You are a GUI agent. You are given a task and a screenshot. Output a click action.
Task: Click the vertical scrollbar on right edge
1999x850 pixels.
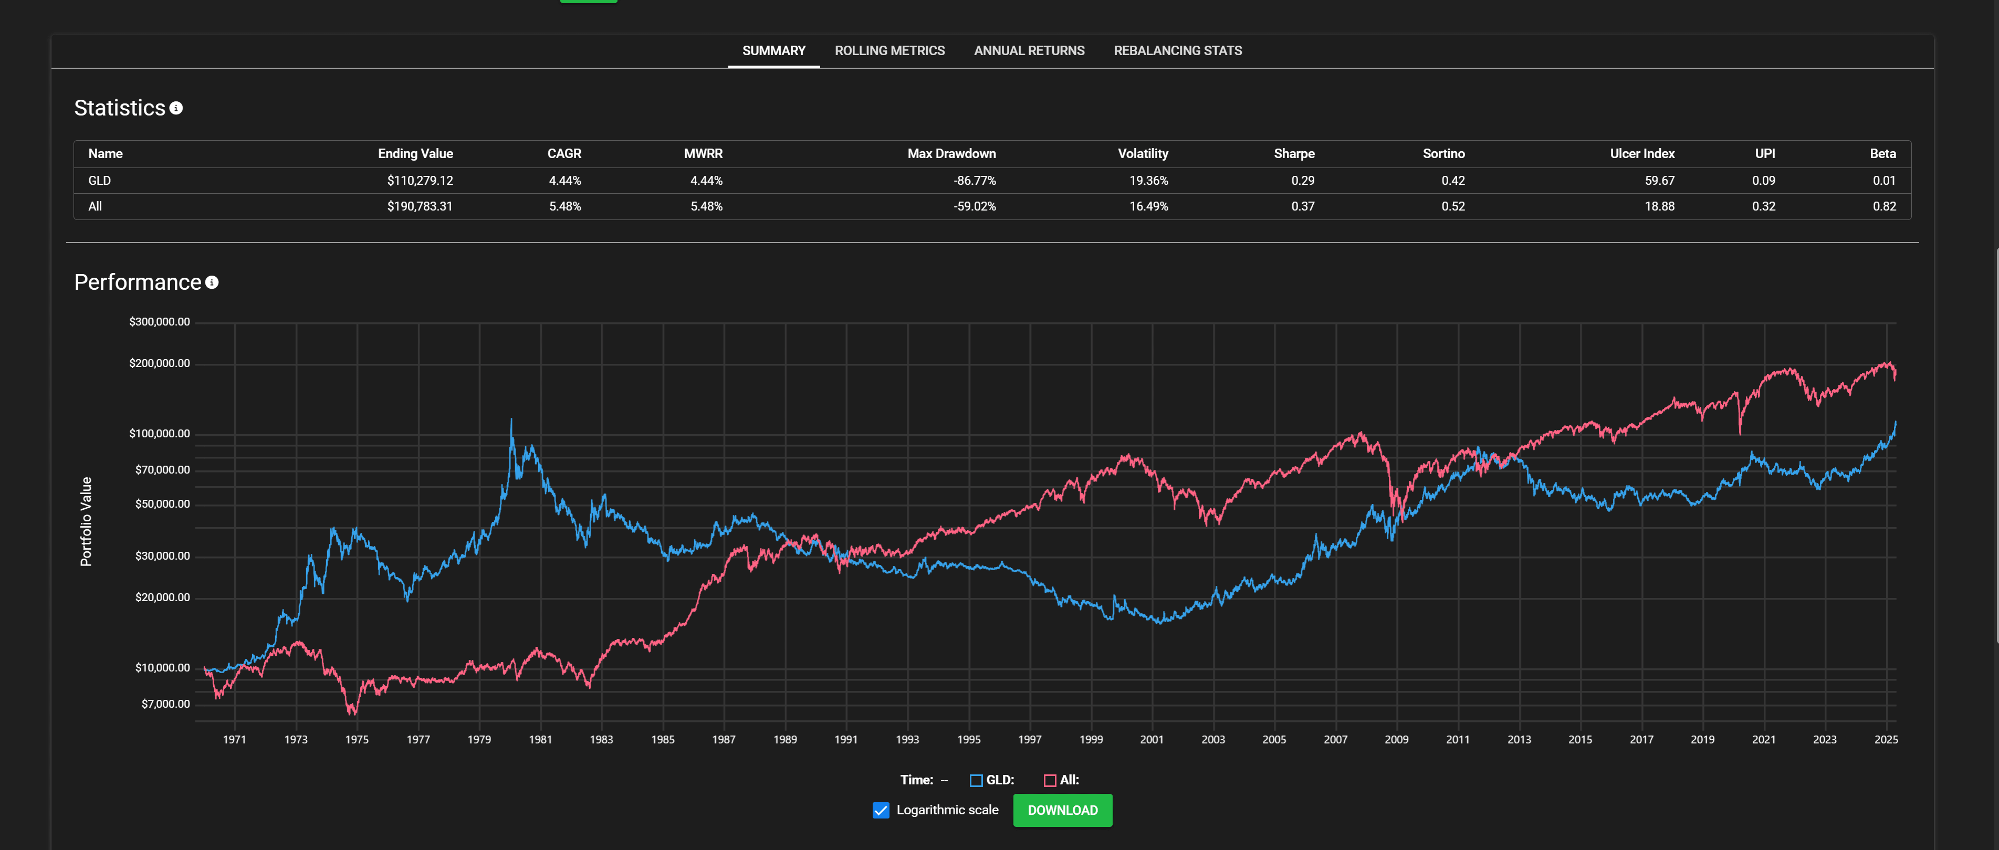point(1996,445)
